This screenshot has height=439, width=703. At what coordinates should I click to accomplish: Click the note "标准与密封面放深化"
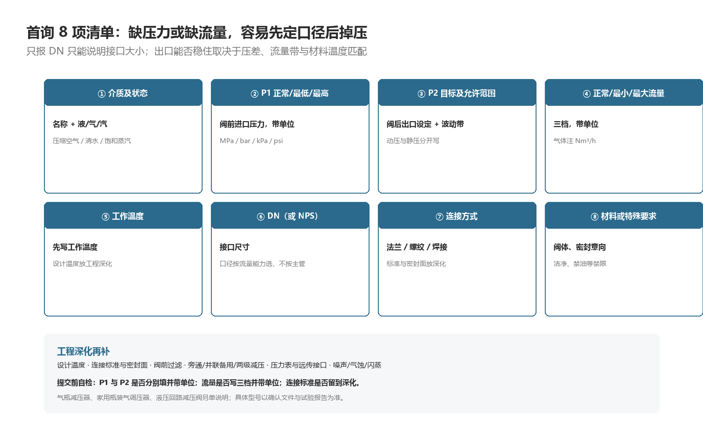tap(416, 264)
